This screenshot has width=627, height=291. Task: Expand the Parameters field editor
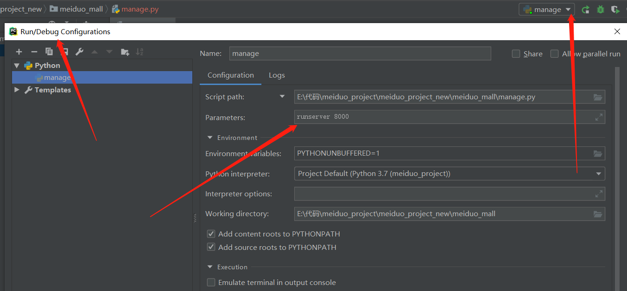click(x=599, y=117)
